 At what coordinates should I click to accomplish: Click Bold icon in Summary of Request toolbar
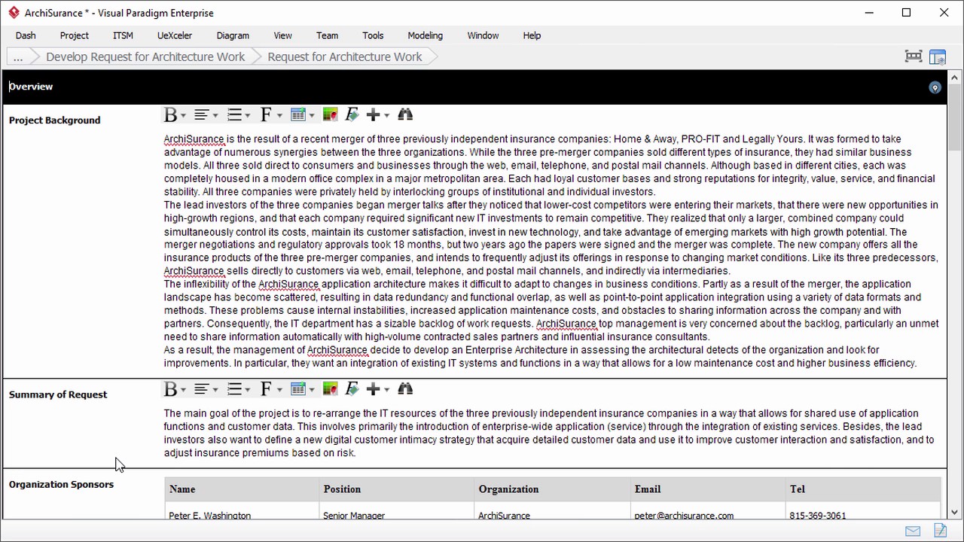point(171,389)
